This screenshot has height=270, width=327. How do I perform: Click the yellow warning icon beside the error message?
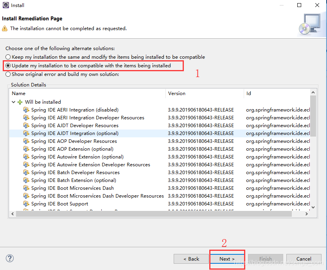click(5, 29)
